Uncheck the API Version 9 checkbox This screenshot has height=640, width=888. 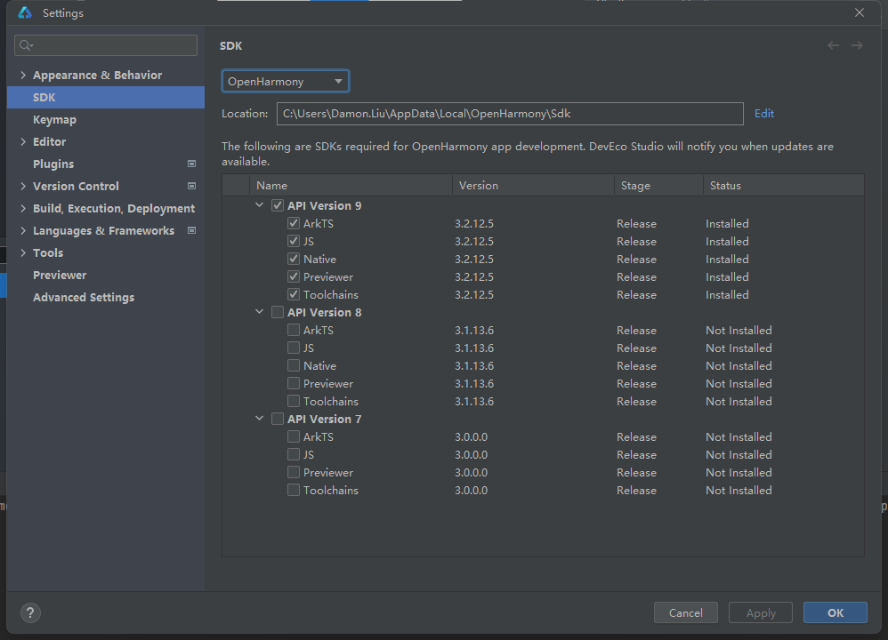coord(278,205)
